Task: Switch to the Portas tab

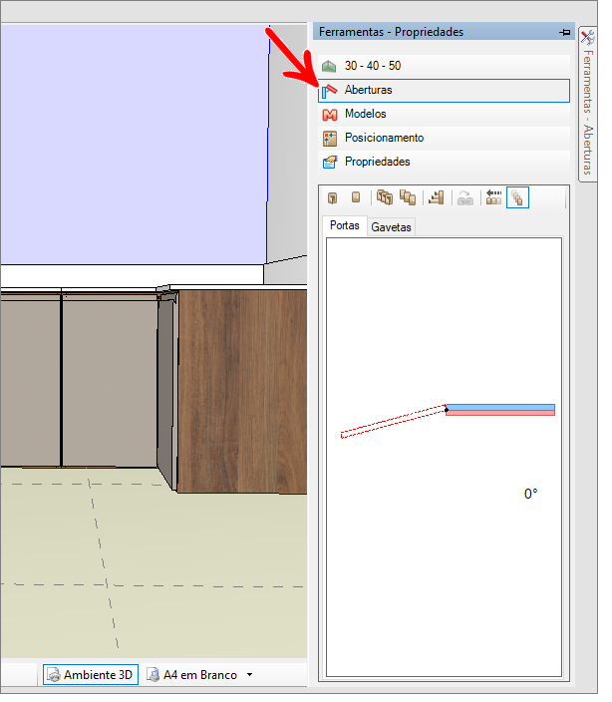Action: coord(345,225)
